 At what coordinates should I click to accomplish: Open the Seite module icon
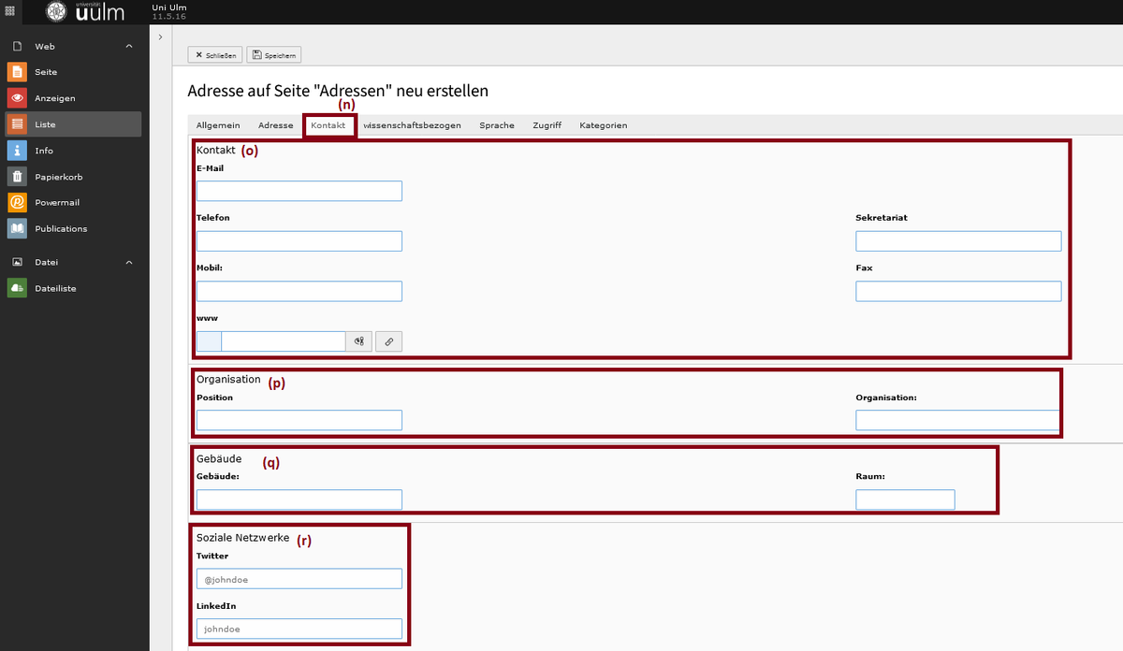[x=17, y=72]
